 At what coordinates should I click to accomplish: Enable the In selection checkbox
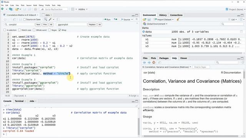coord(5,30)
